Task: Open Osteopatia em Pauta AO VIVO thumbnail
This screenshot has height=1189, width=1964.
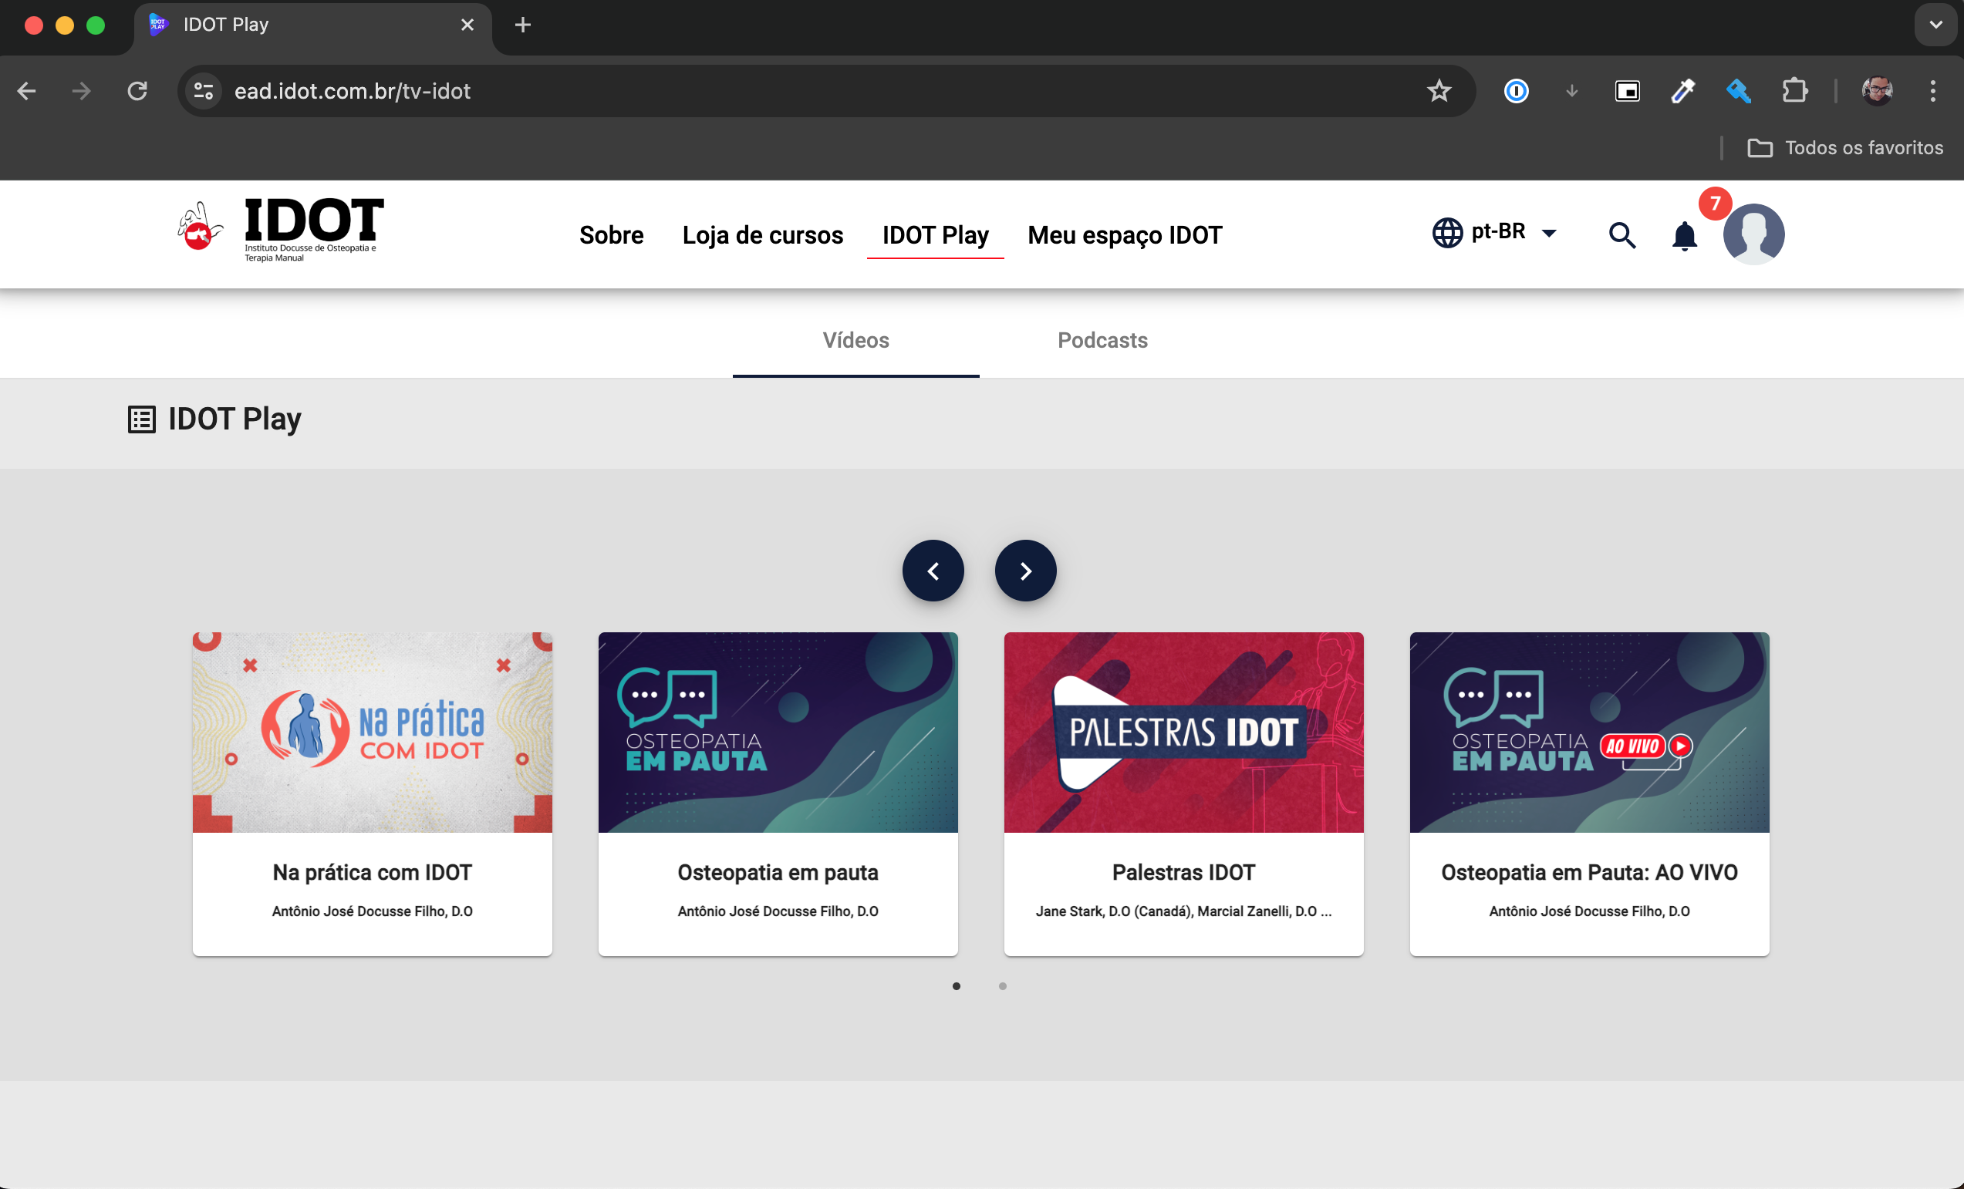Action: click(1589, 733)
